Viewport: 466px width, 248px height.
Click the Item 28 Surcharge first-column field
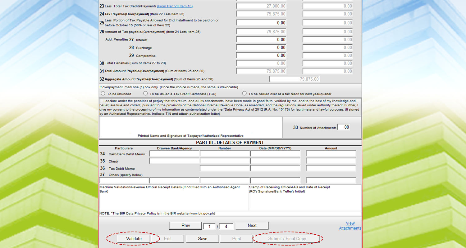[x=261, y=47]
